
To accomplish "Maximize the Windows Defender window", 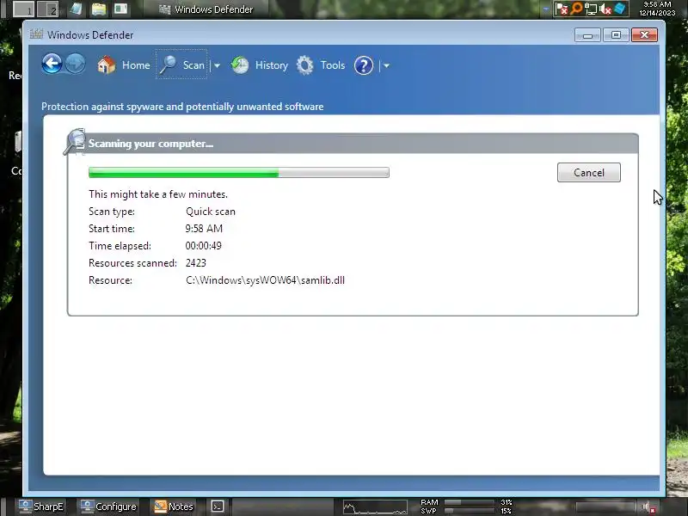I will (x=616, y=35).
